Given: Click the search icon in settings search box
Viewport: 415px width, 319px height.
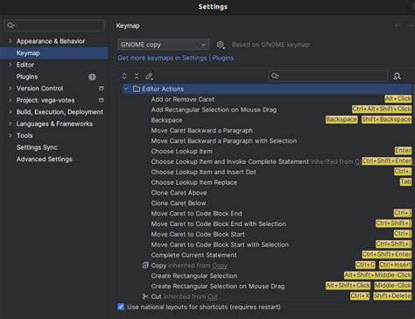Looking at the screenshot, I should click(x=11, y=25).
